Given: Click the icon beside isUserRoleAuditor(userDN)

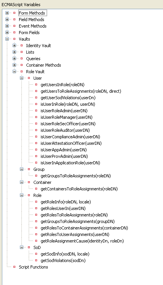Looking at the screenshot, I should tap(36, 130).
